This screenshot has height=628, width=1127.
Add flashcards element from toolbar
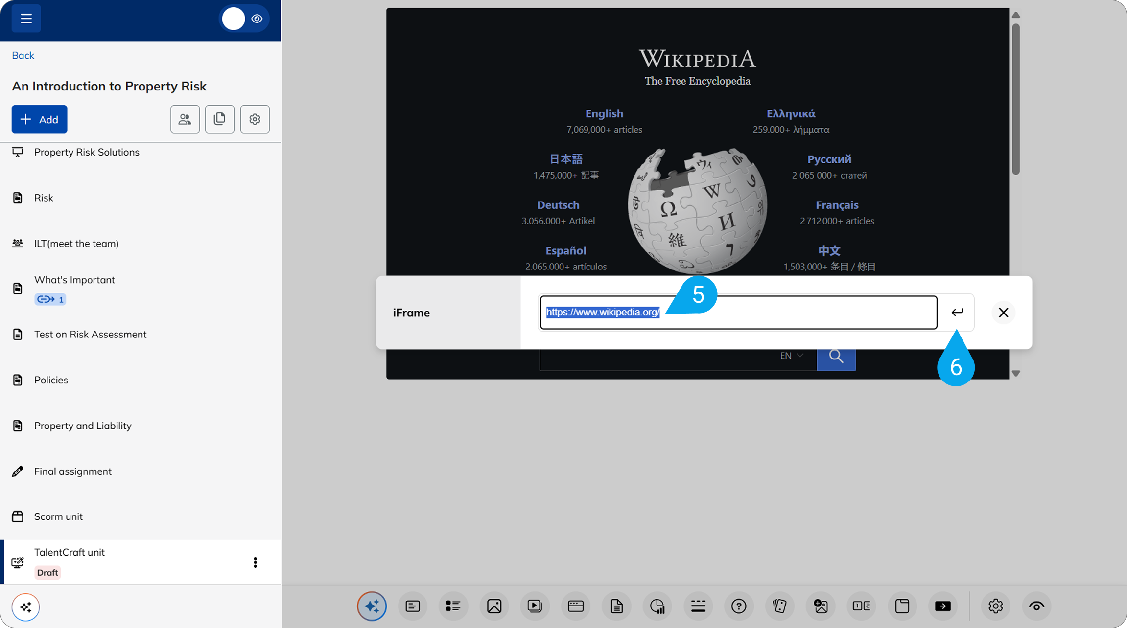(x=779, y=606)
